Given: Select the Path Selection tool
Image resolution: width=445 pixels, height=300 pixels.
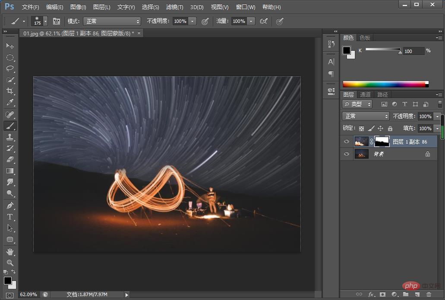Looking at the screenshot, I should point(10,228).
